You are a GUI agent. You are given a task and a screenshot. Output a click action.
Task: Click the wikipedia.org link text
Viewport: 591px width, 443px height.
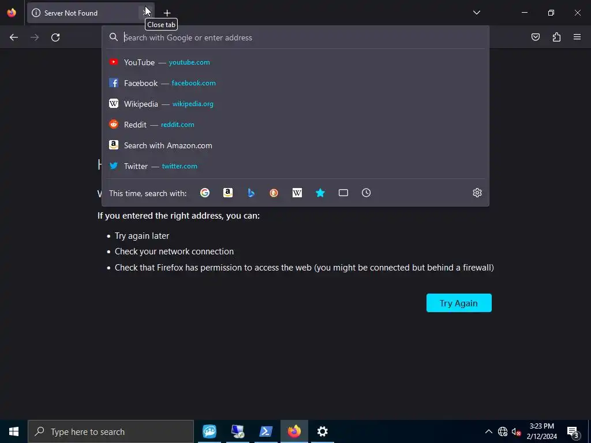coord(193,104)
